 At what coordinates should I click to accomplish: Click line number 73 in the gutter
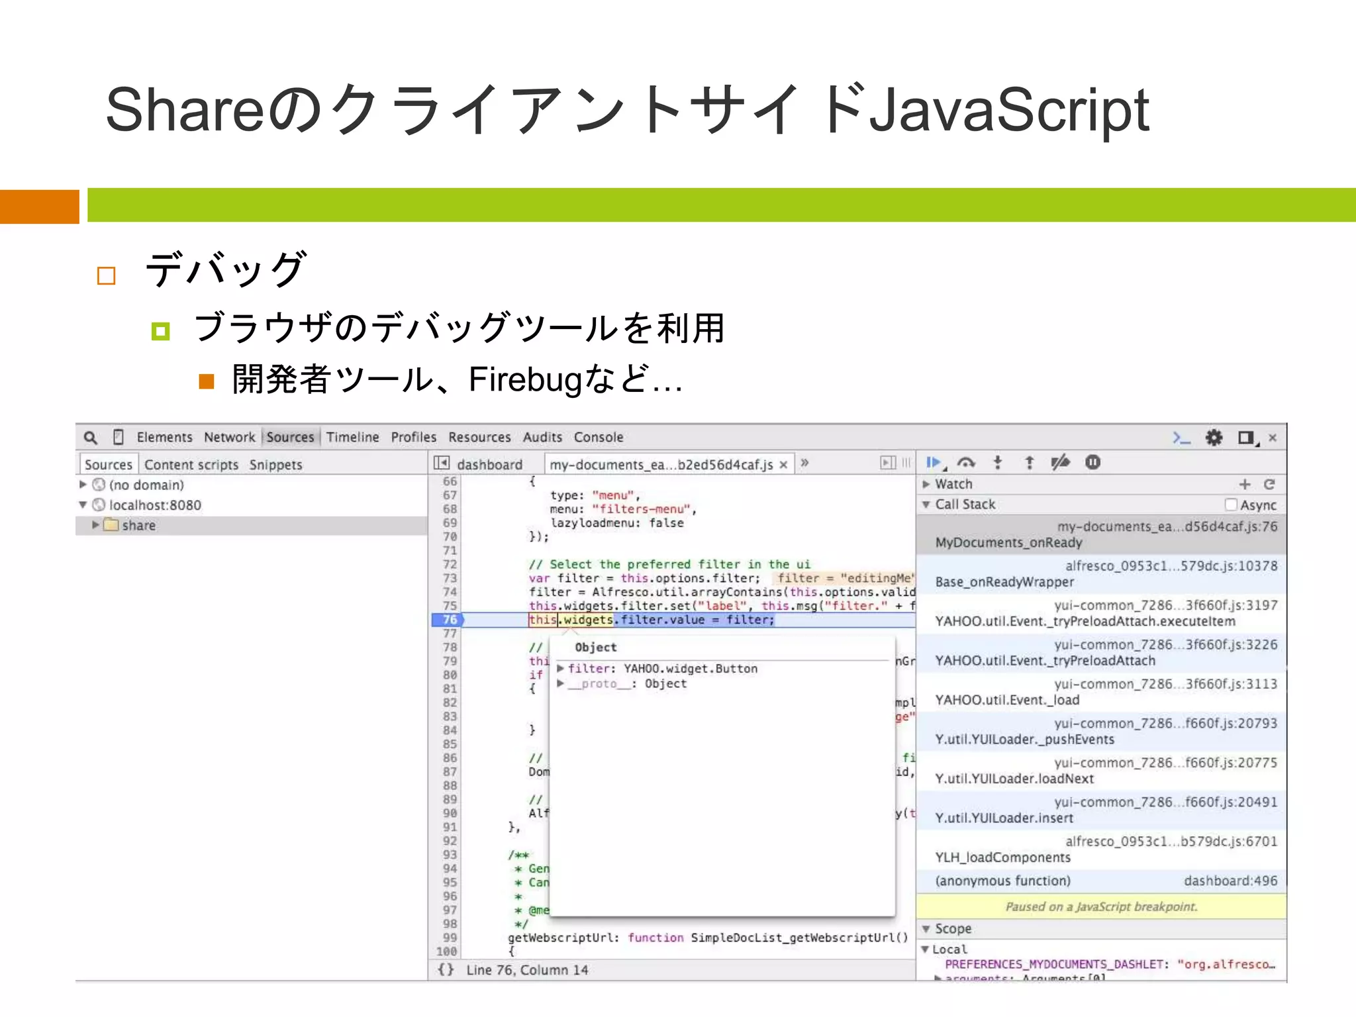point(450,578)
